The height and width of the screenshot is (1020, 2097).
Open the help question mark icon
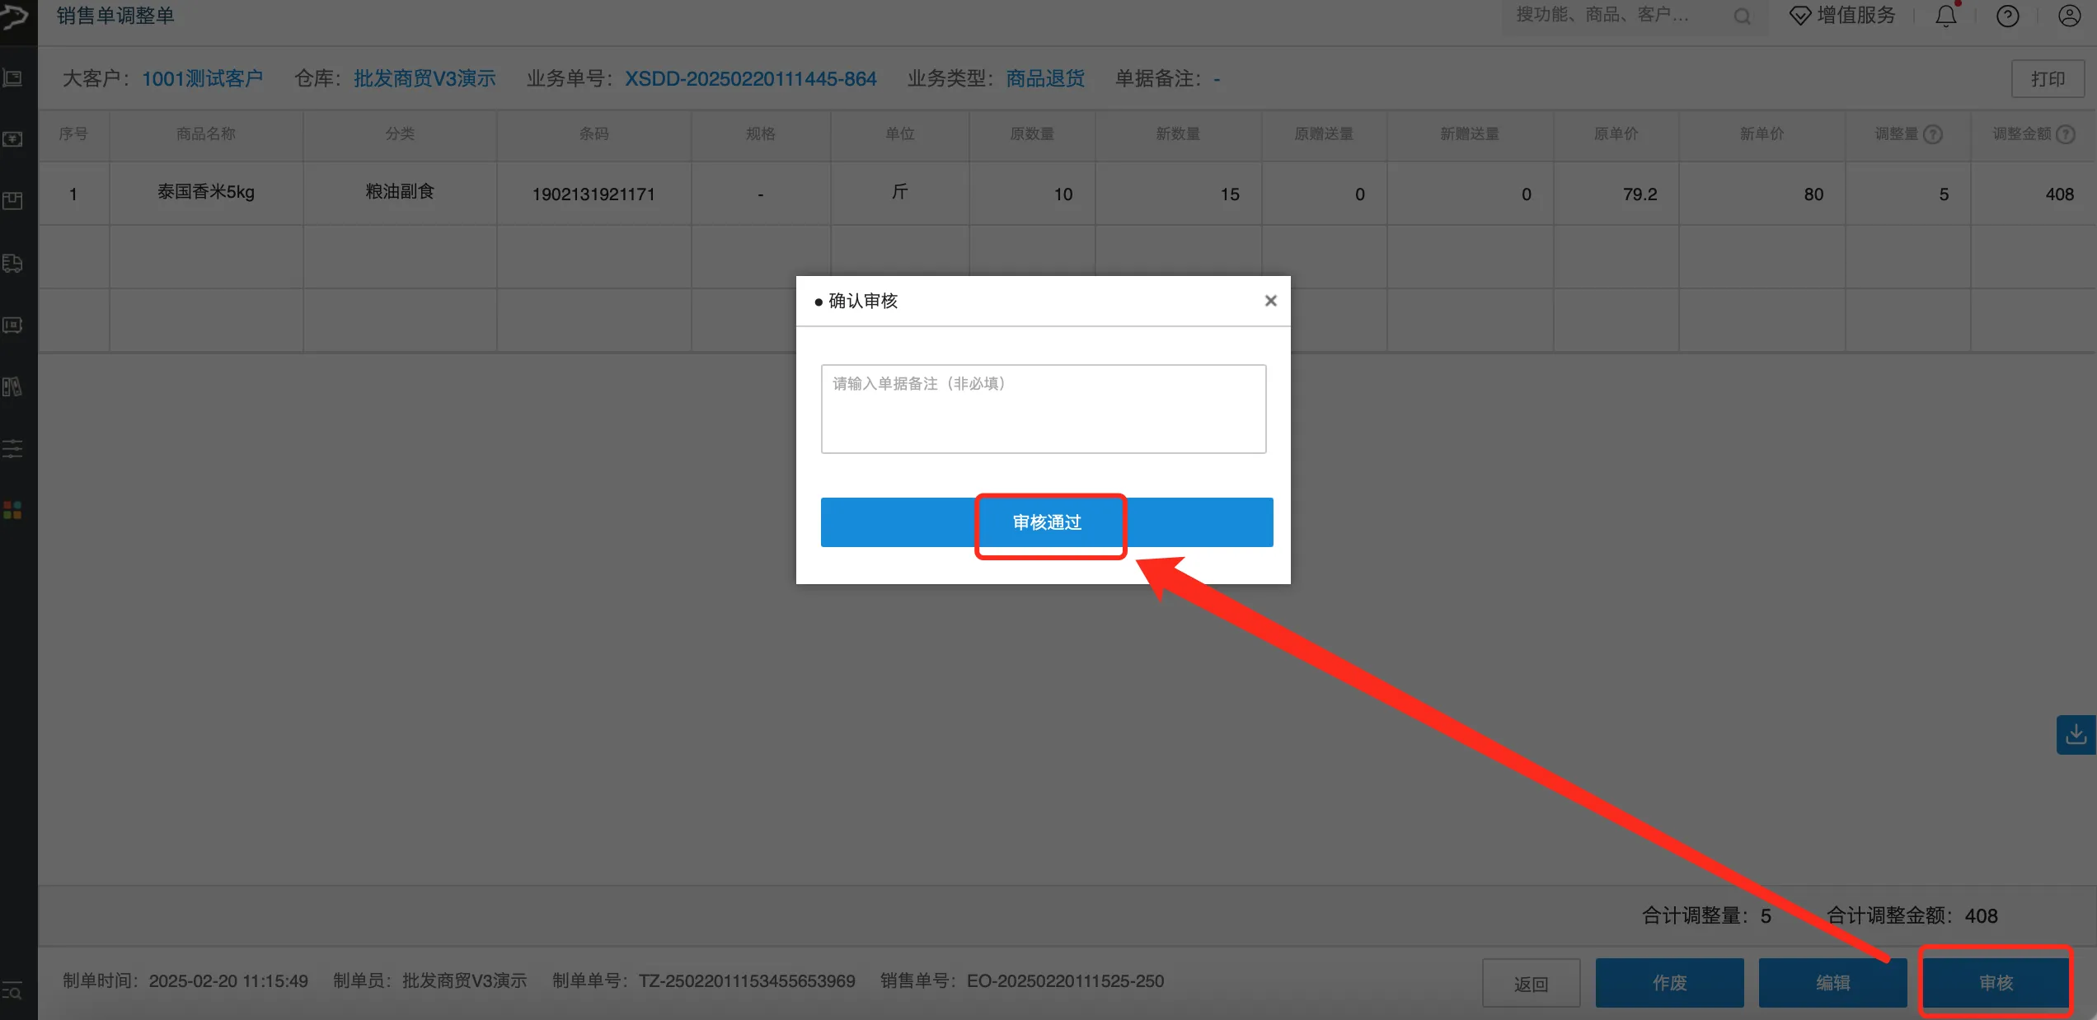pyautogui.click(x=2007, y=16)
